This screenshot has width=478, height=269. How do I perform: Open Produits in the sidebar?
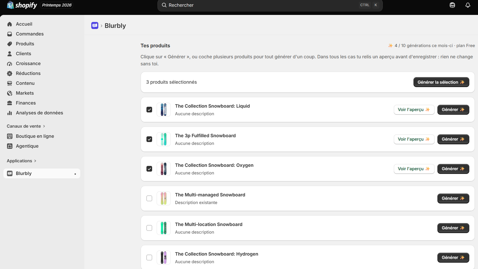tap(42, 44)
